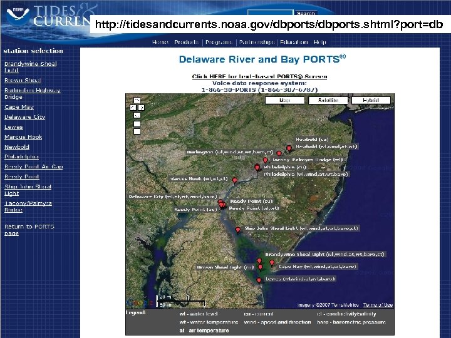451x338 pixels.
Task: Open the Help menu item
Action: (319, 43)
